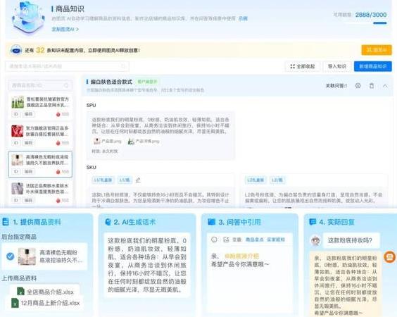Click the pencil edit icon next to L1 tags

pos(138,180)
